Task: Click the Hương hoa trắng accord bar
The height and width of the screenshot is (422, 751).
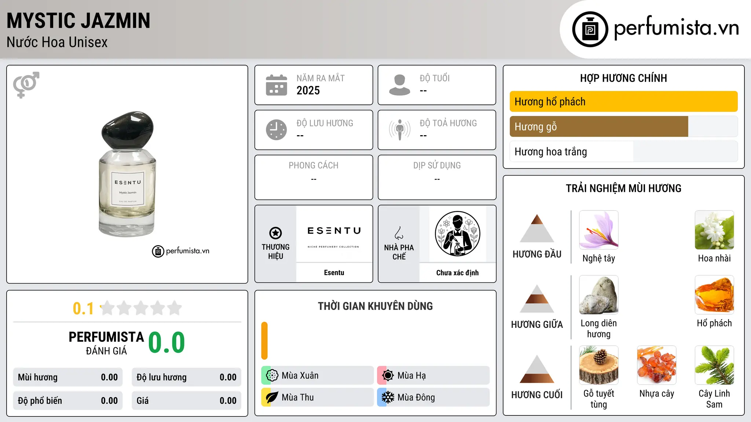Action: tap(623, 151)
